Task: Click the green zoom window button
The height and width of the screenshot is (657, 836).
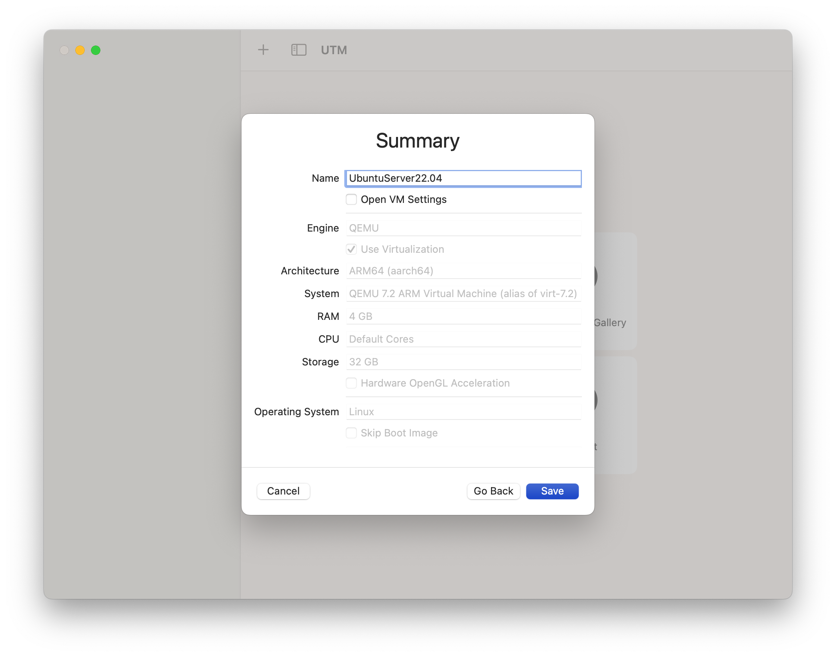Action: point(96,50)
